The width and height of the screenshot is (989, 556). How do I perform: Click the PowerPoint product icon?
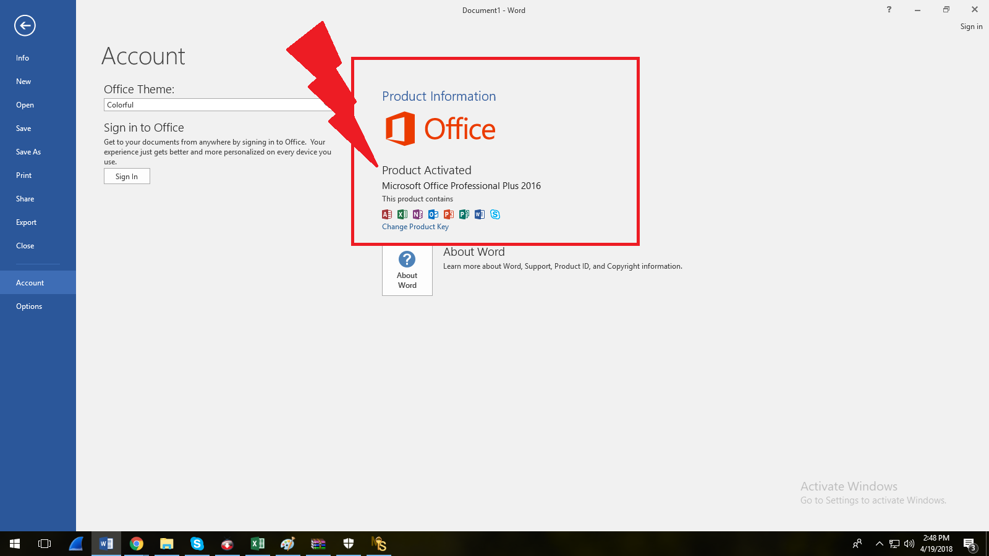click(449, 214)
